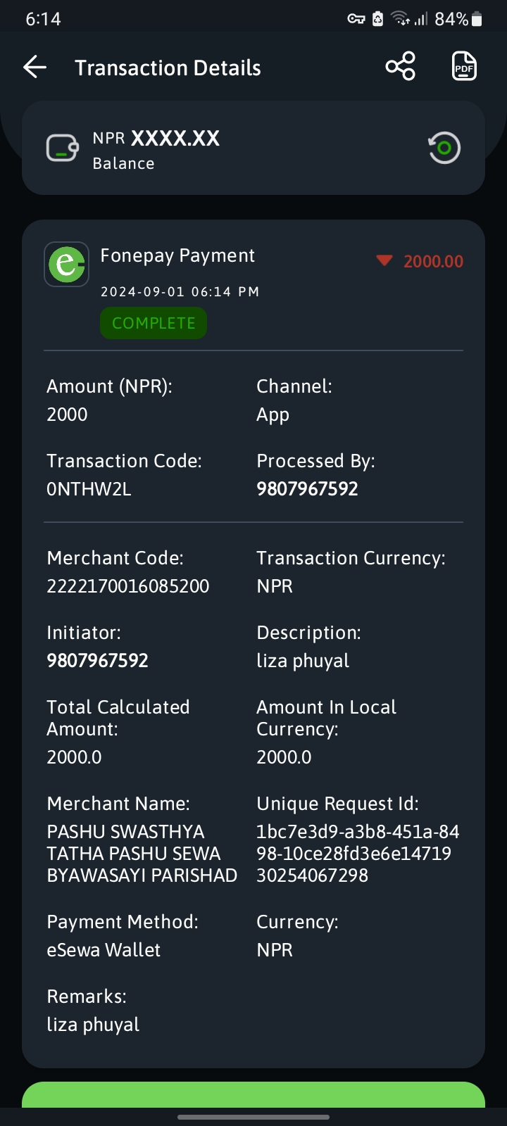Viewport: 507px width, 1126px height.
Task: Tap the Wi-Fi signal status icon
Action: [401, 19]
